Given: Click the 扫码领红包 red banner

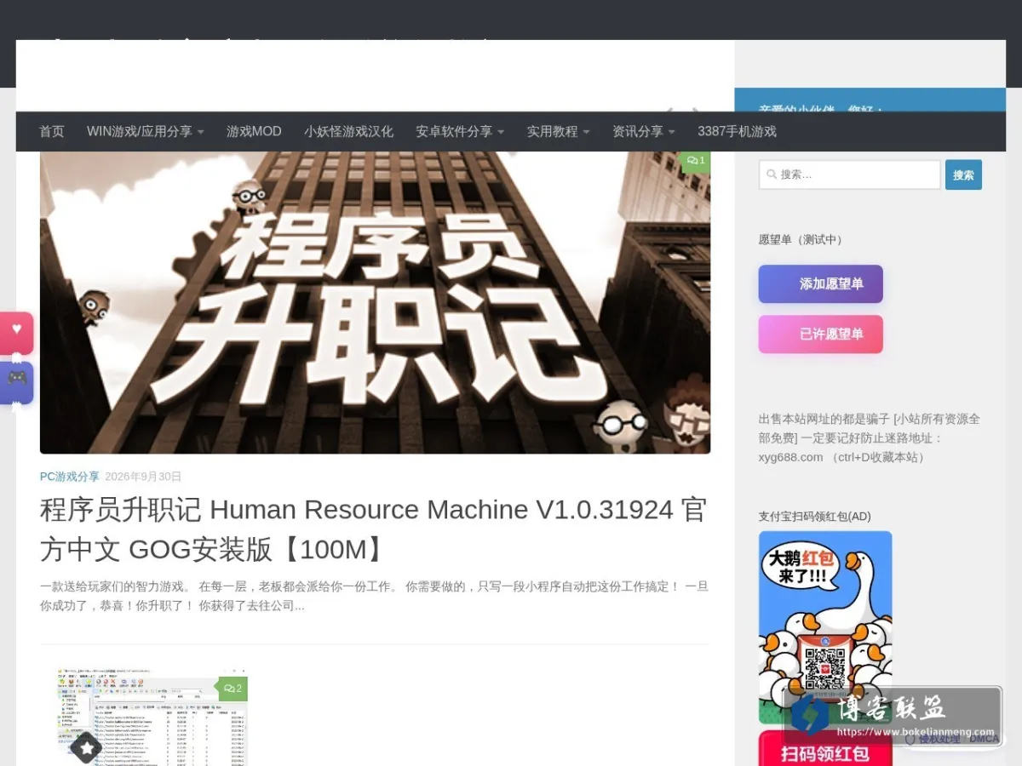Looking at the screenshot, I should (825, 749).
